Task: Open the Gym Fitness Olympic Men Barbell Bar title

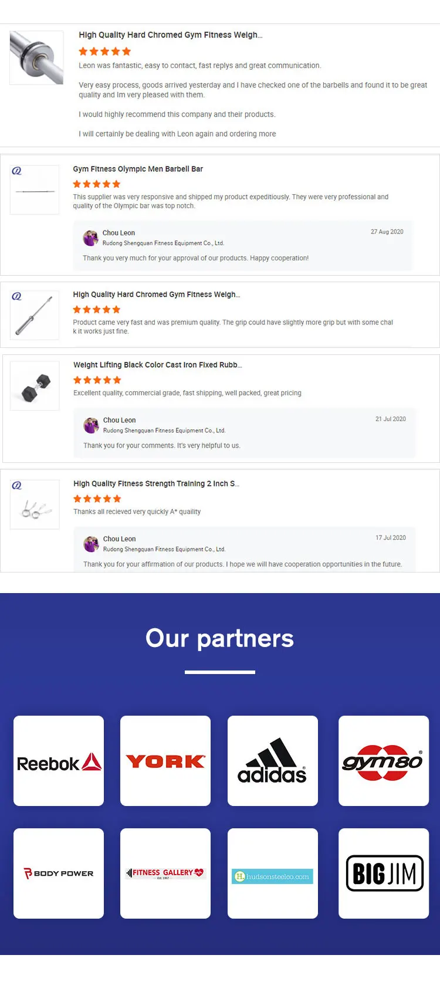Action: 138,169
